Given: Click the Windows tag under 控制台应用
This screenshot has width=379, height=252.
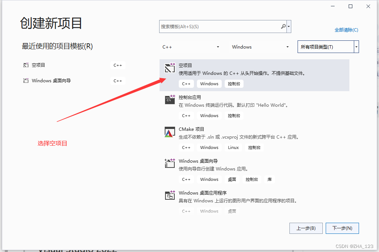Looking at the screenshot, I should [209, 116].
